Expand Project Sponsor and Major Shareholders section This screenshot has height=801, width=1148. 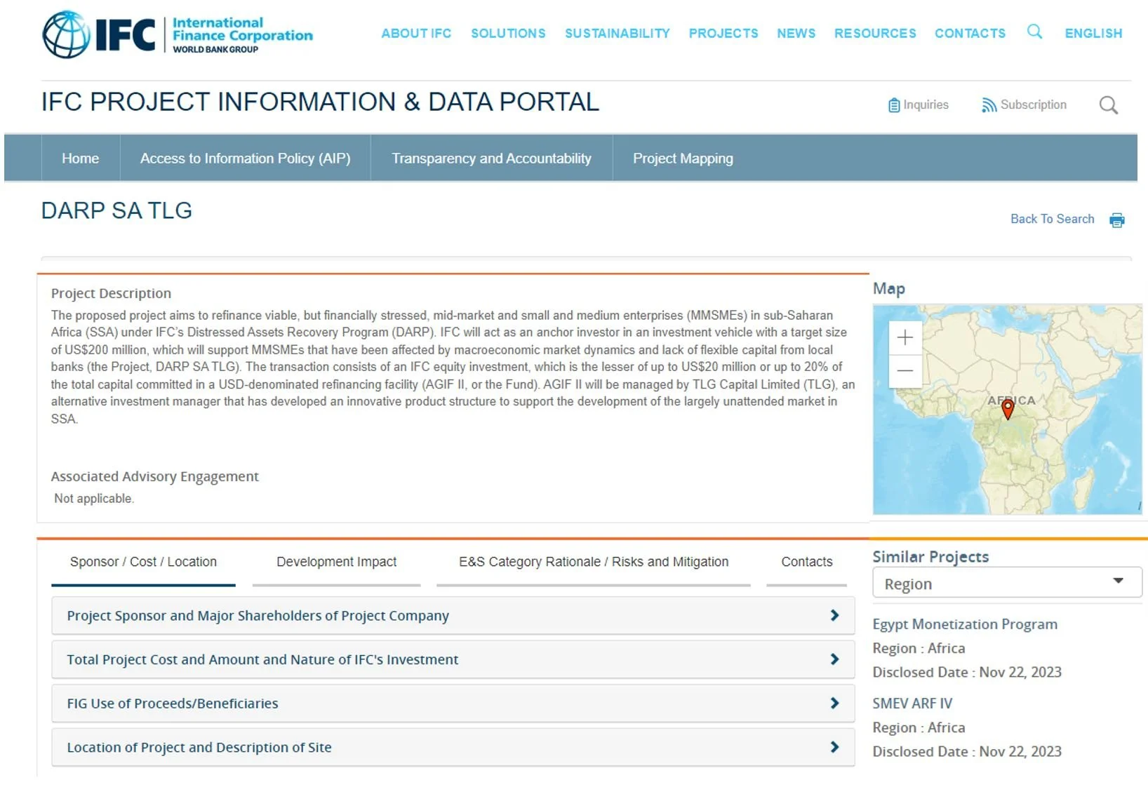coord(453,615)
